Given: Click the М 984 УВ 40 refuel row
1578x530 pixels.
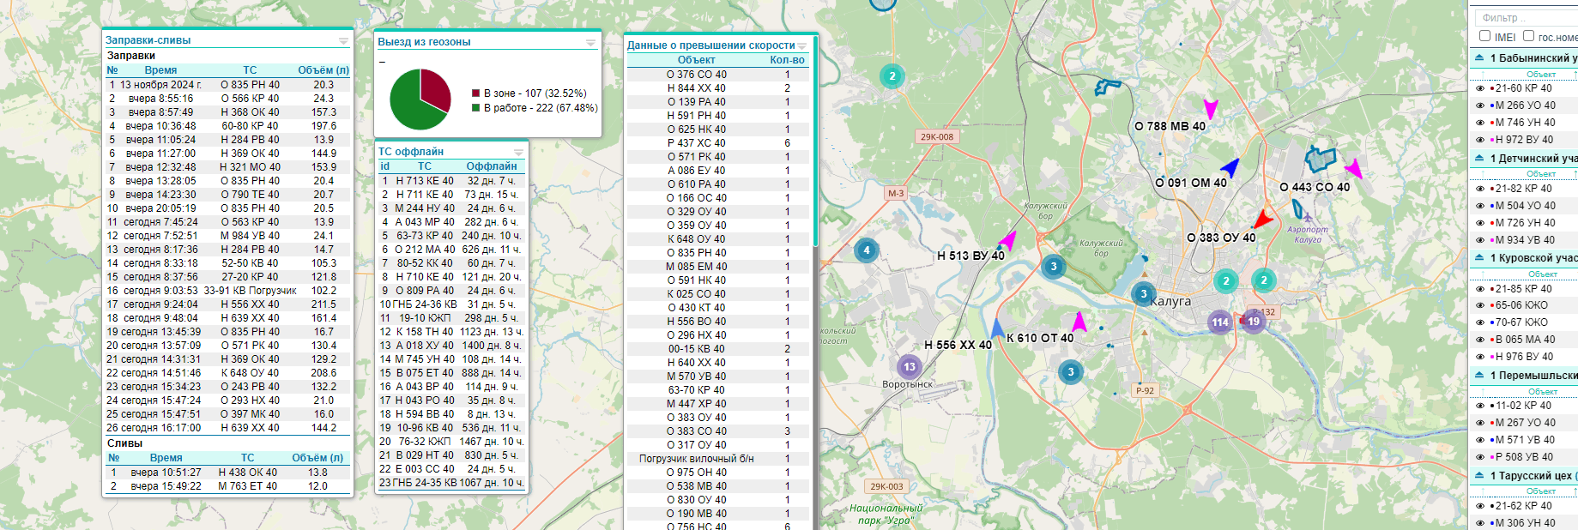Looking at the screenshot, I should tap(227, 236).
